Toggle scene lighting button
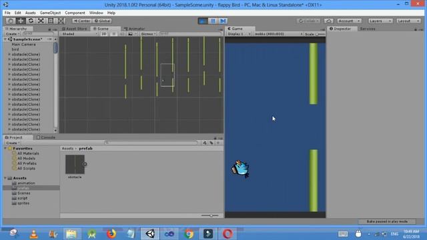Image resolution: width=427 pixels, height=240 pixels. click(x=114, y=34)
